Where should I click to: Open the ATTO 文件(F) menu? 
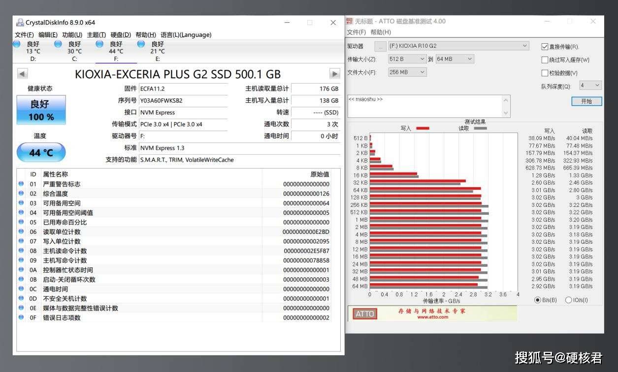357,32
